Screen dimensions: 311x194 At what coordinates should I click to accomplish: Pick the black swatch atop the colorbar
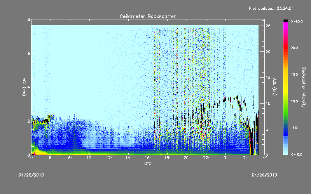pyautogui.click(x=285, y=21)
